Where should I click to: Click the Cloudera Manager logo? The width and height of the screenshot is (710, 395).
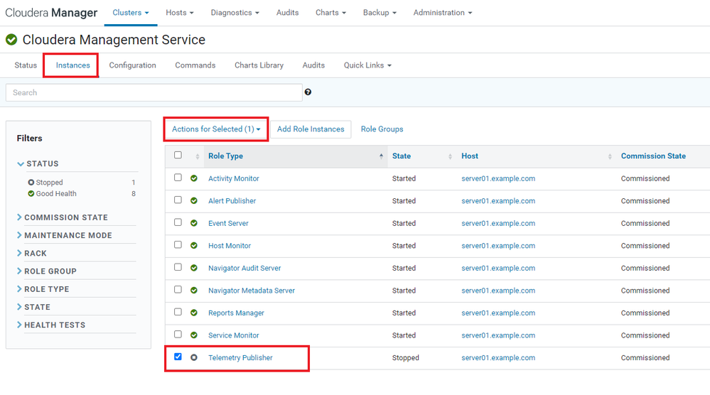click(x=51, y=13)
